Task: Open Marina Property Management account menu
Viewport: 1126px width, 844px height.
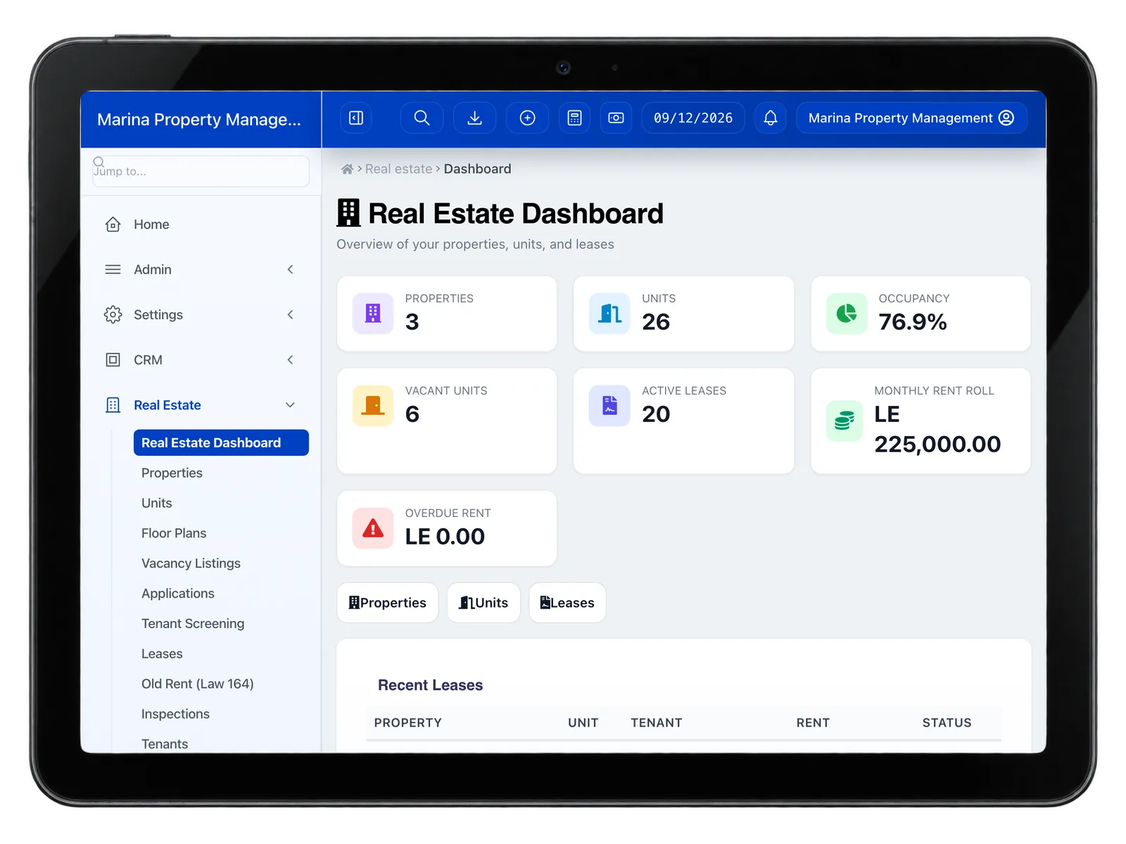Action: click(x=911, y=118)
